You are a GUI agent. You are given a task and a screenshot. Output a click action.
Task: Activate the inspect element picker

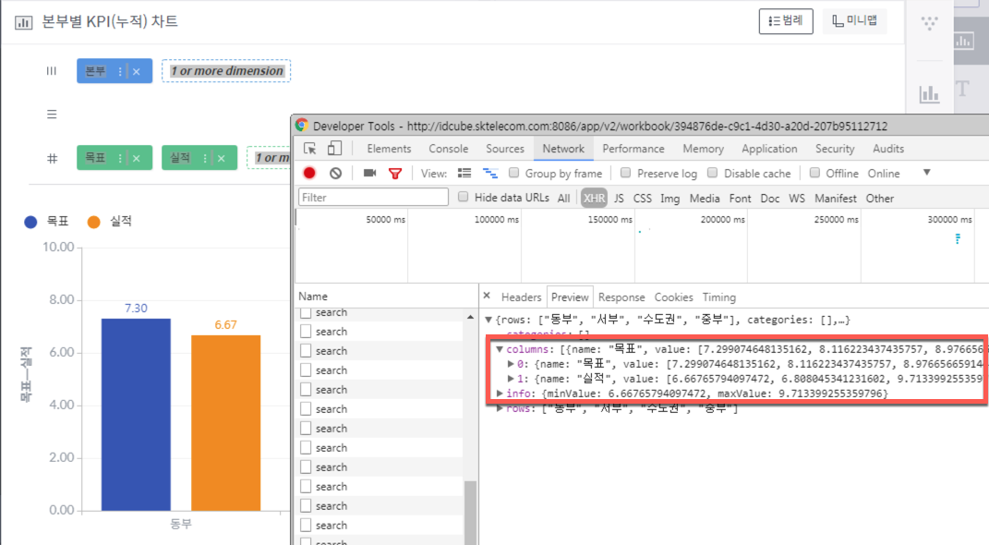click(309, 148)
